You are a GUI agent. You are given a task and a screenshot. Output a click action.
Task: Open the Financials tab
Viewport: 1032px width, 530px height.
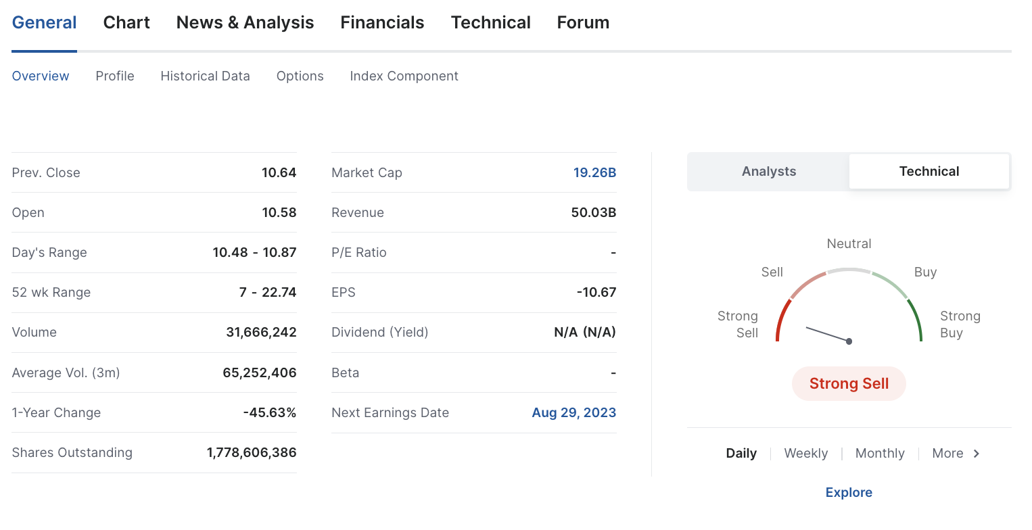(x=382, y=23)
